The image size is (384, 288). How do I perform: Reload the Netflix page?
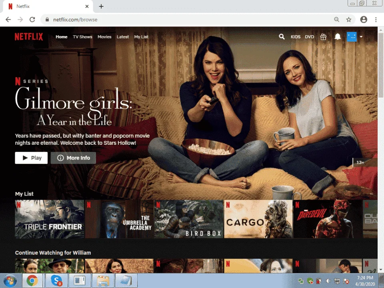[x=32, y=20]
